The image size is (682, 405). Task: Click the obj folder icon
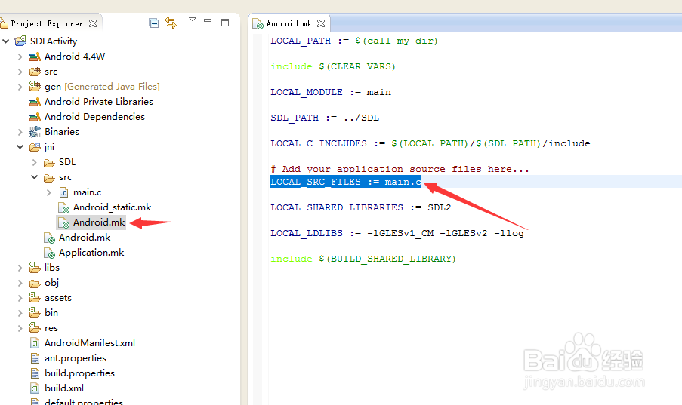[x=35, y=284]
